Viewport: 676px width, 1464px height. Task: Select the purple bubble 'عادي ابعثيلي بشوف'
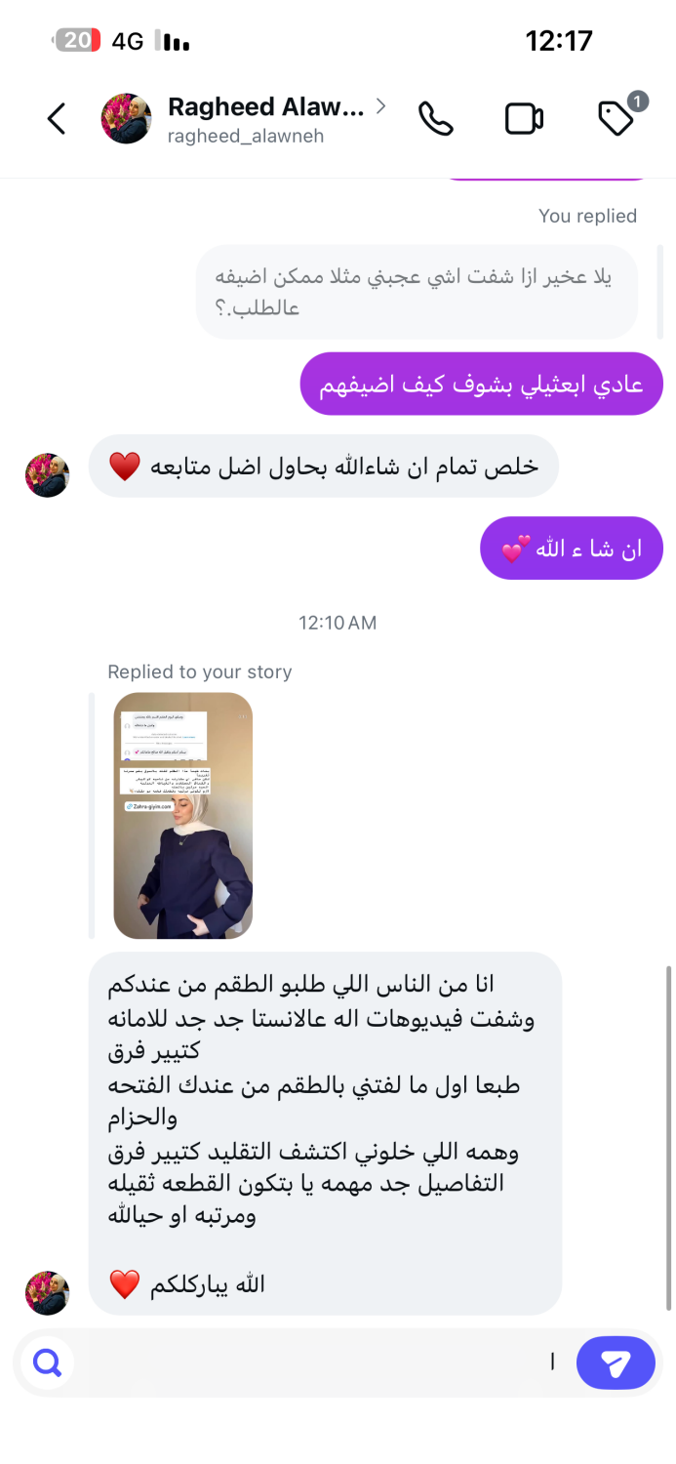coord(482,384)
